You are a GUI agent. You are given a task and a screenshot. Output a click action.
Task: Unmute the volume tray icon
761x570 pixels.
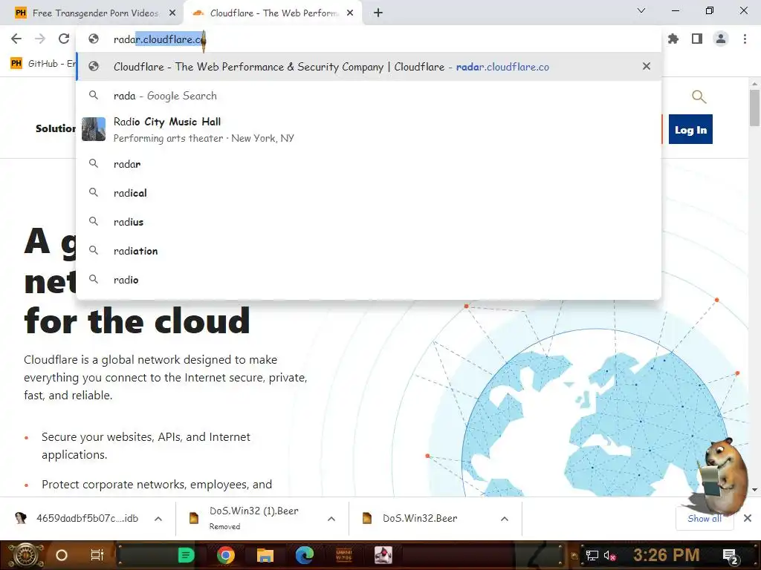click(609, 555)
